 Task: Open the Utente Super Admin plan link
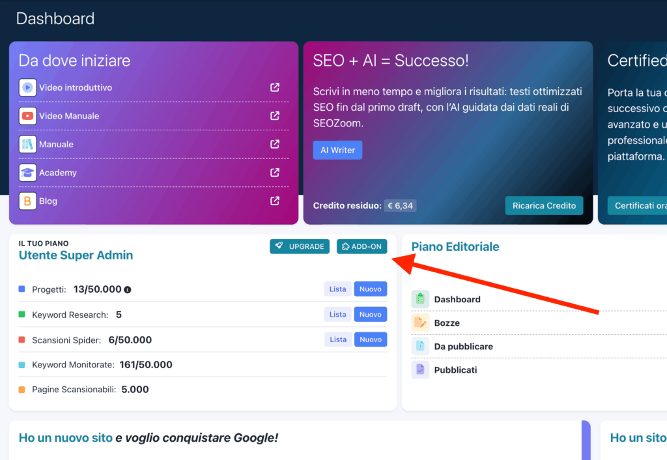pos(76,255)
